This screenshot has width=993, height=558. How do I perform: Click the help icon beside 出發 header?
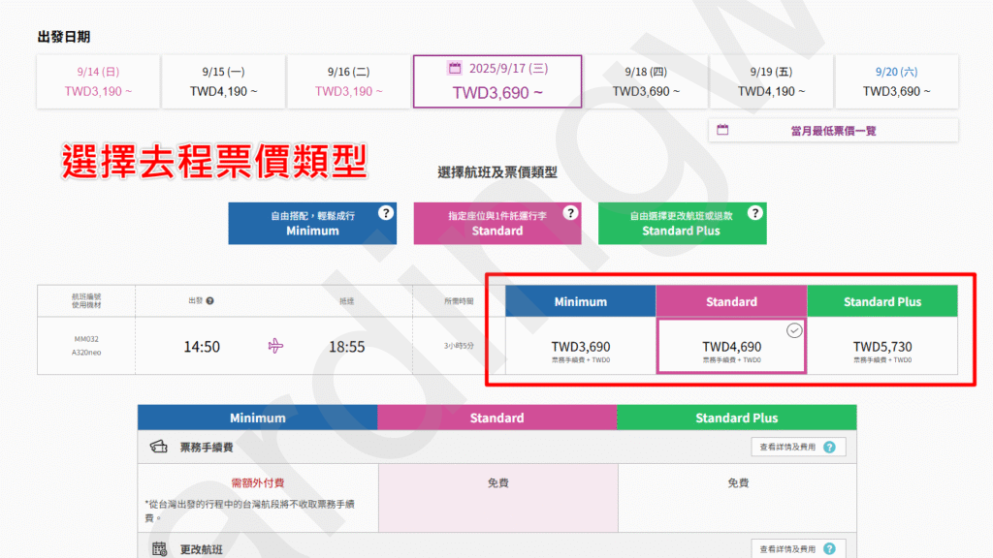click(x=209, y=301)
